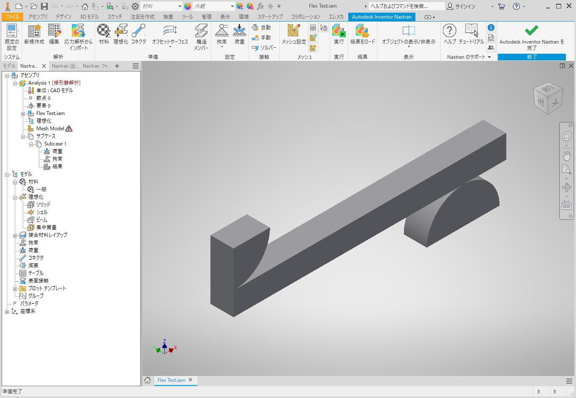576x398 pixels.
Task: Switch to the スケッチ ribbon tab
Action: [115, 17]
